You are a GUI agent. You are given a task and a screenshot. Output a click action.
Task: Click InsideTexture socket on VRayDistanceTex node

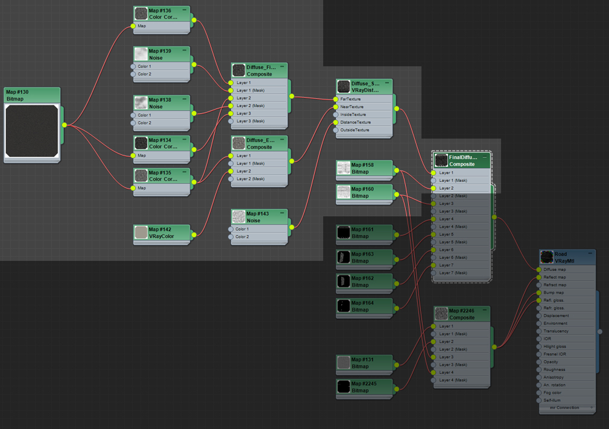pos(336,114)
